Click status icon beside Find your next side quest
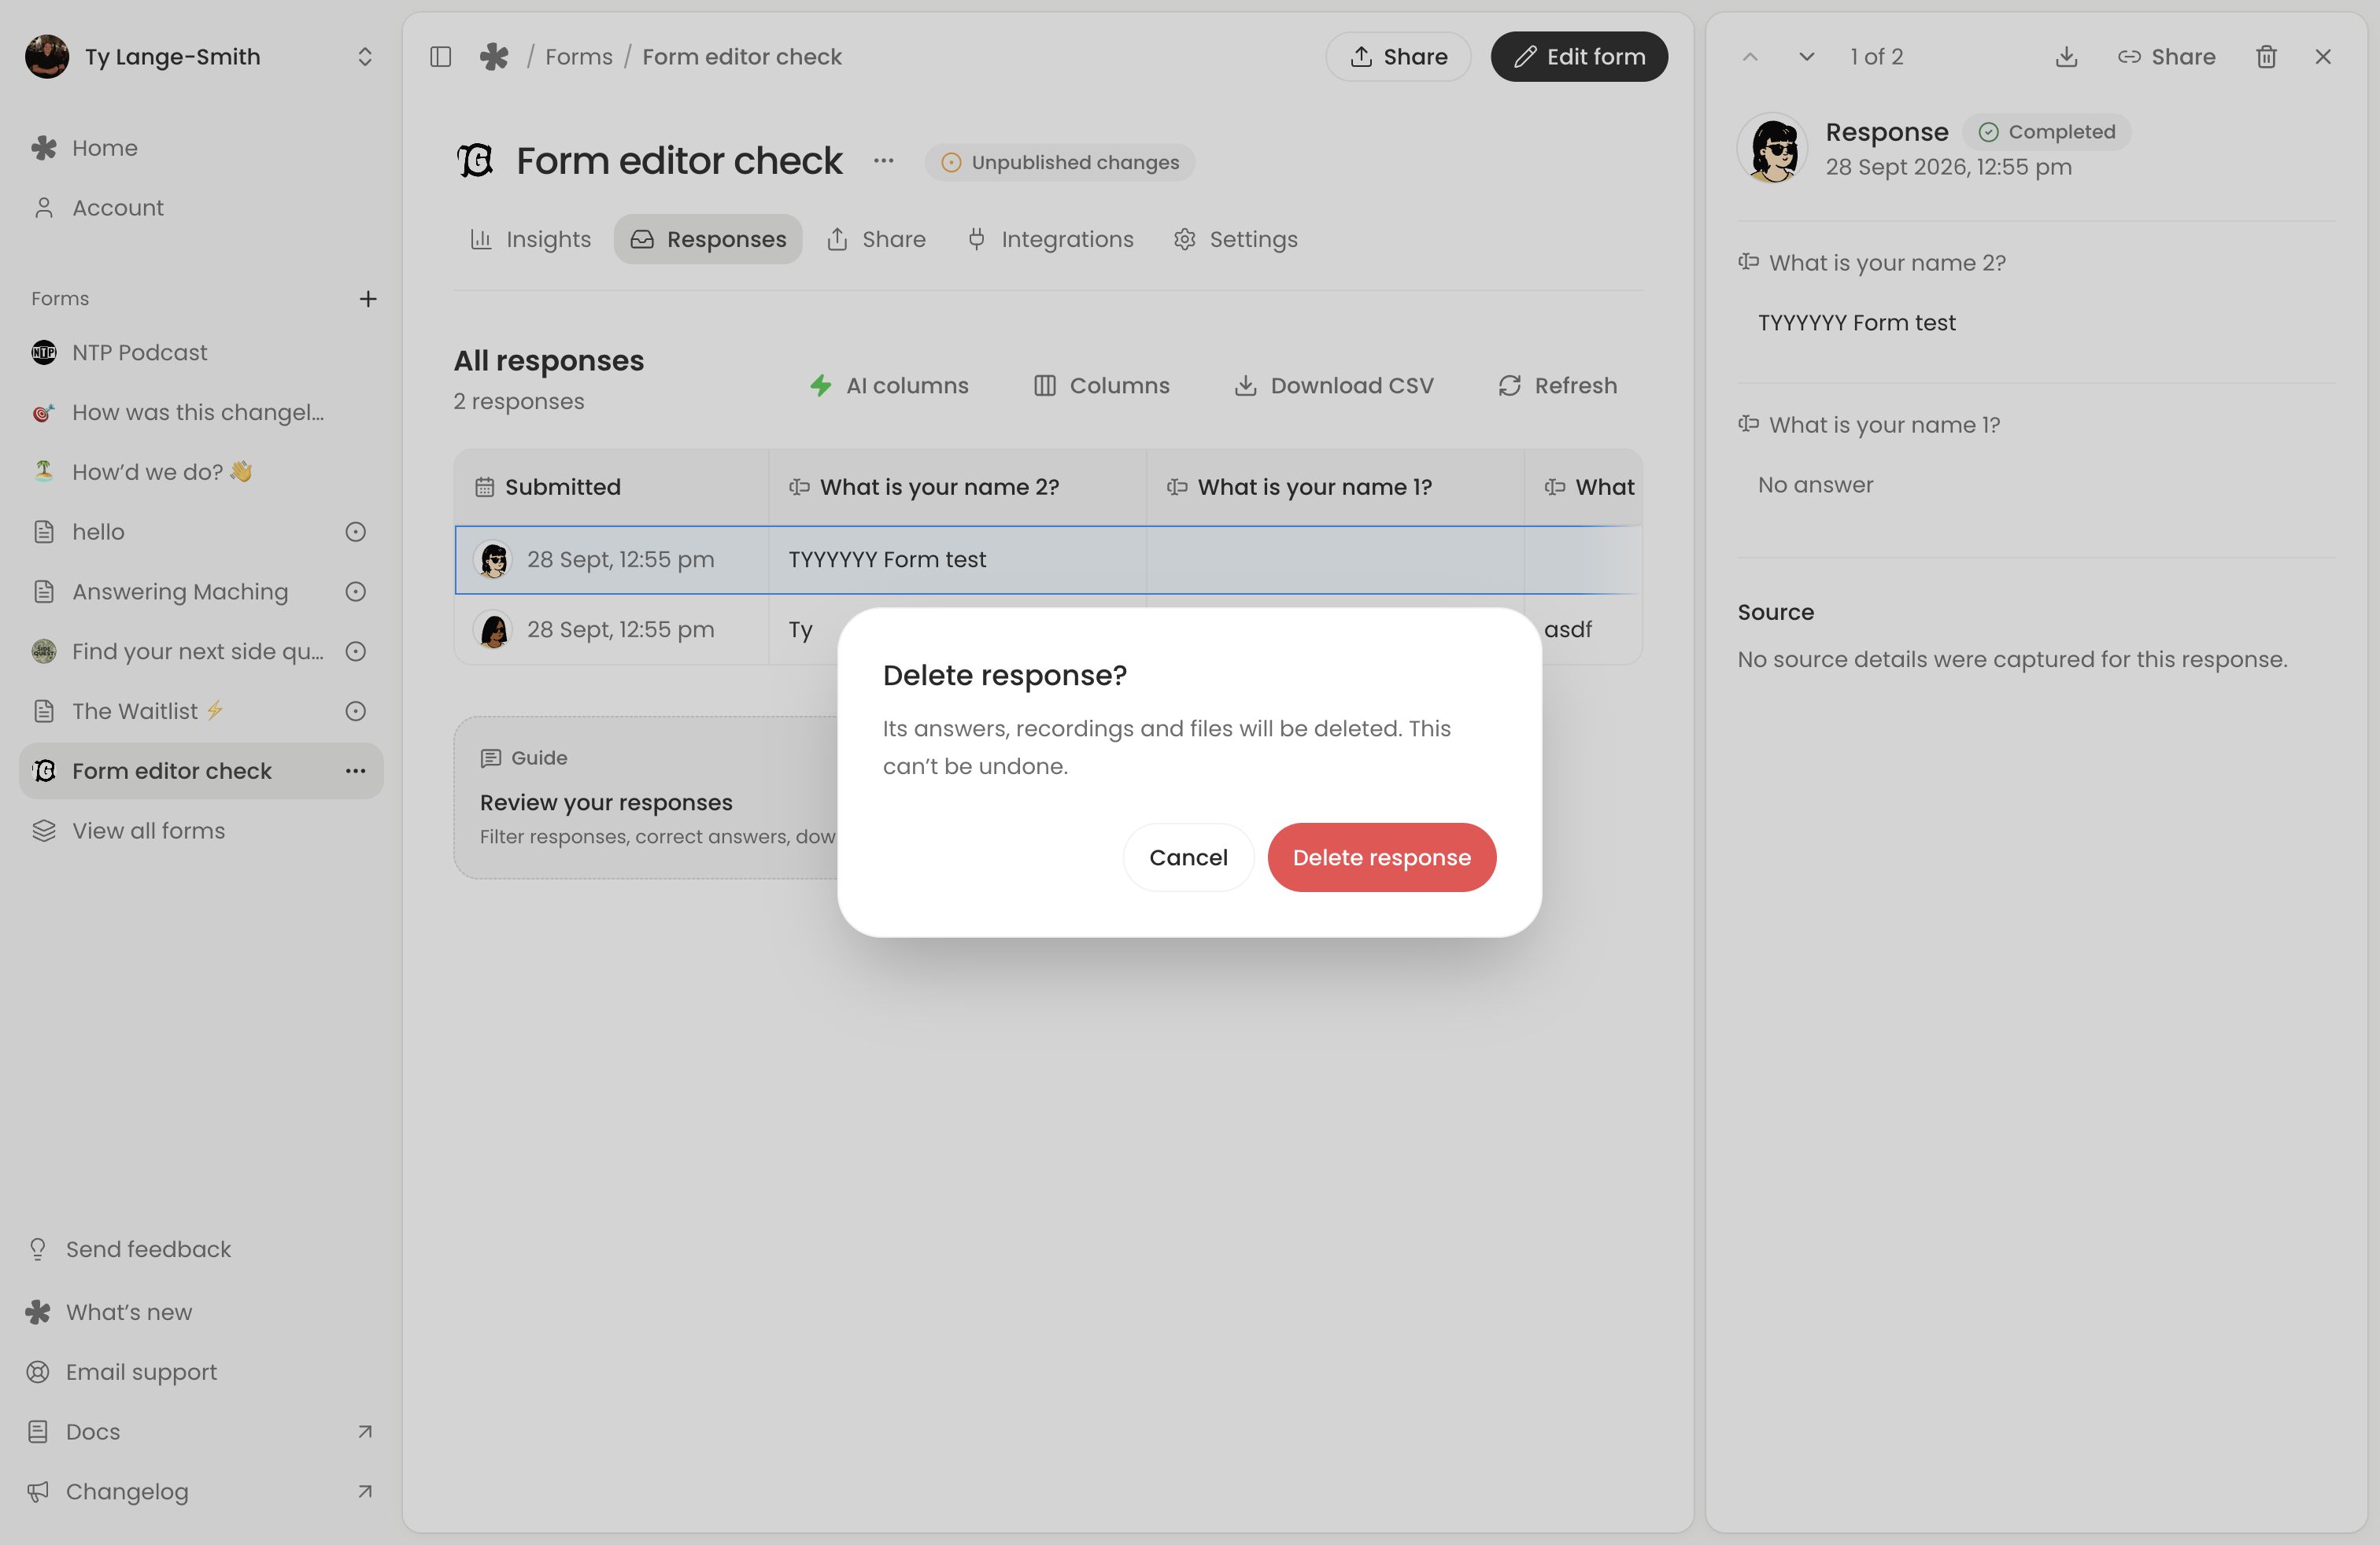The image size is (2380, 1545). (x=355, y=651)
